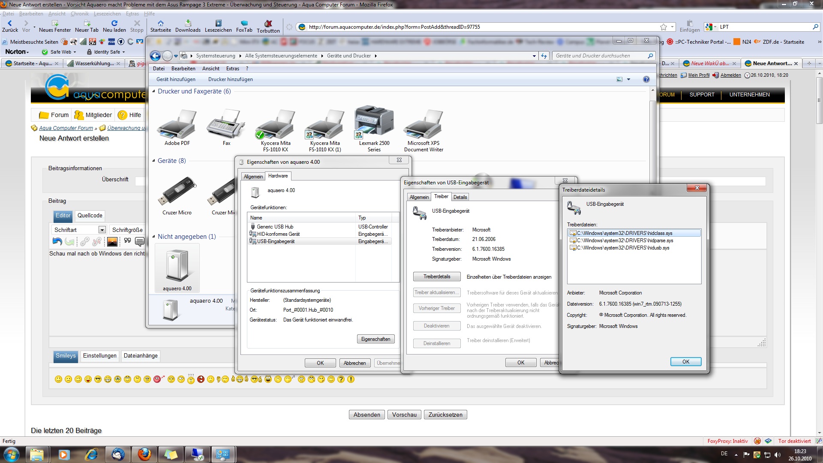Click the Startseite home icon

pos(160,23)
